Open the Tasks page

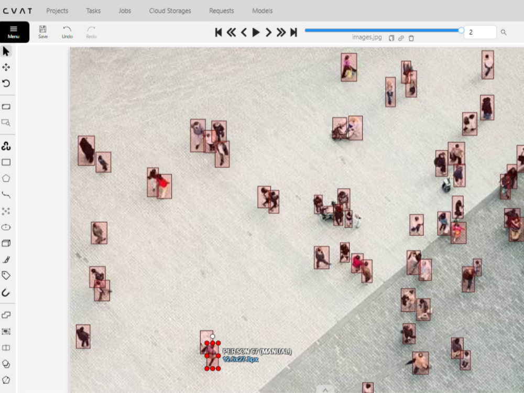(x=93, y=10)
